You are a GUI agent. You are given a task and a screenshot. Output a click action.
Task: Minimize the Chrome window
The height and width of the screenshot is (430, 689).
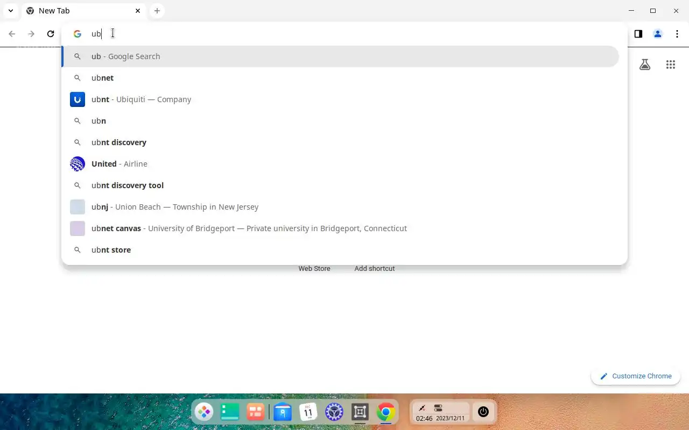pyautogui.click(x=632, y=11)
